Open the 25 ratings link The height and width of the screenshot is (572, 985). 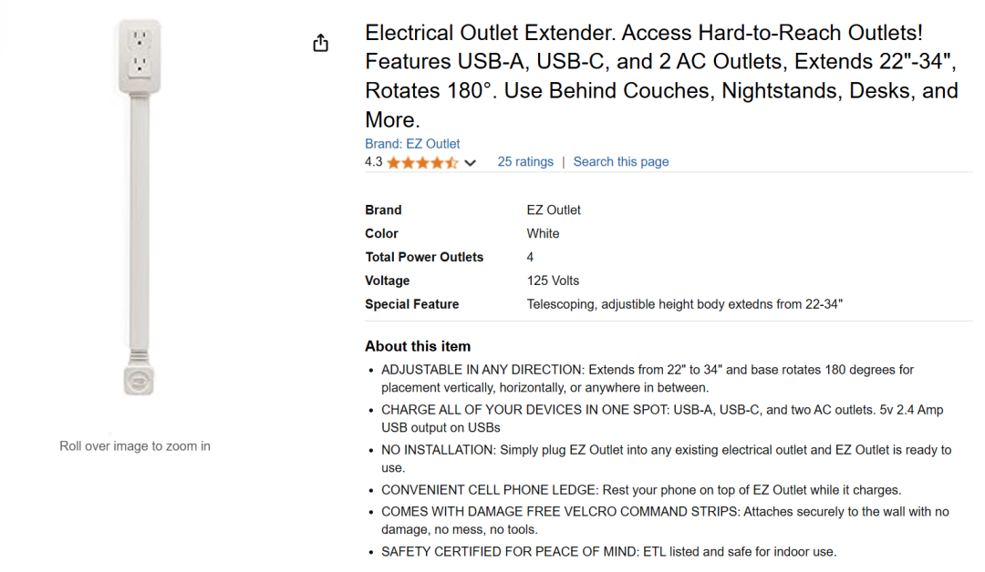[525, 162]
